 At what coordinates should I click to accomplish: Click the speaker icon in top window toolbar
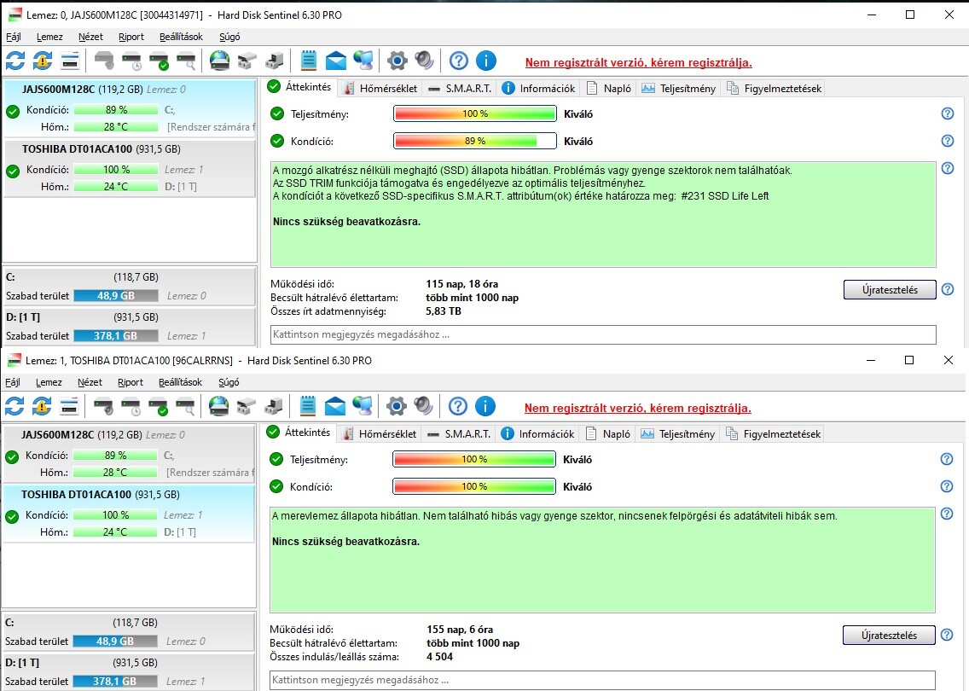point(425,61)
